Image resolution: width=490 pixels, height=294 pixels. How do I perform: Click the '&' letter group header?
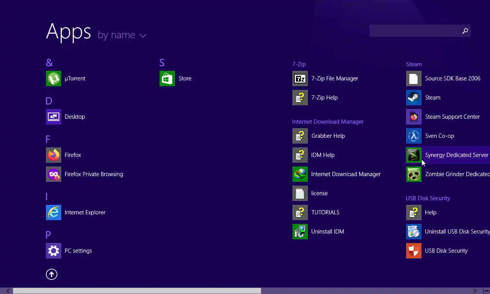pos(49,63)
